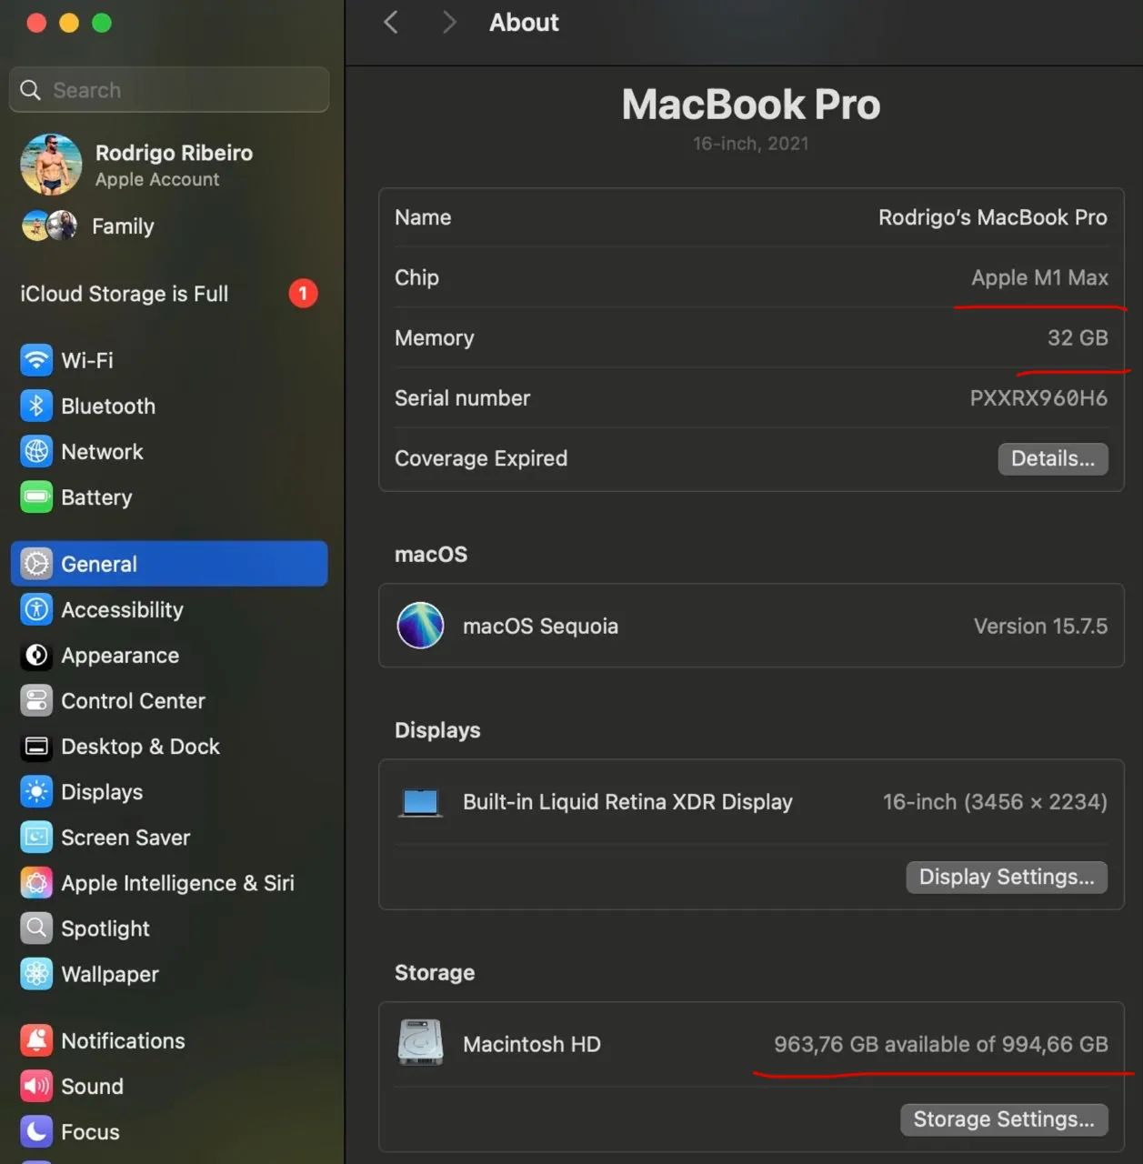Open the Battery icon
The width and height of the screenshot is (1143, 1164).
tap(36, 497)
